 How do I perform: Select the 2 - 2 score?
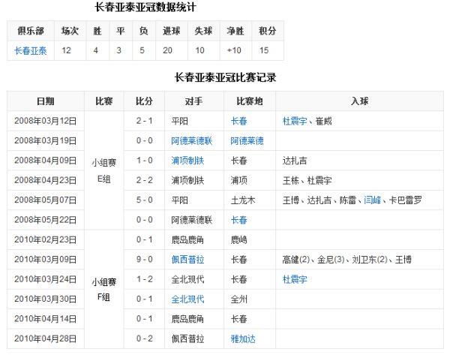point(144,180)
